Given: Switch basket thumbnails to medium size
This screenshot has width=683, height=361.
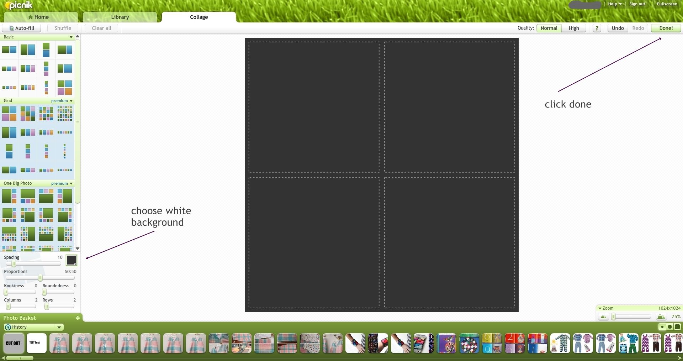Looking at the screenshot, I should tap(670, 327).
